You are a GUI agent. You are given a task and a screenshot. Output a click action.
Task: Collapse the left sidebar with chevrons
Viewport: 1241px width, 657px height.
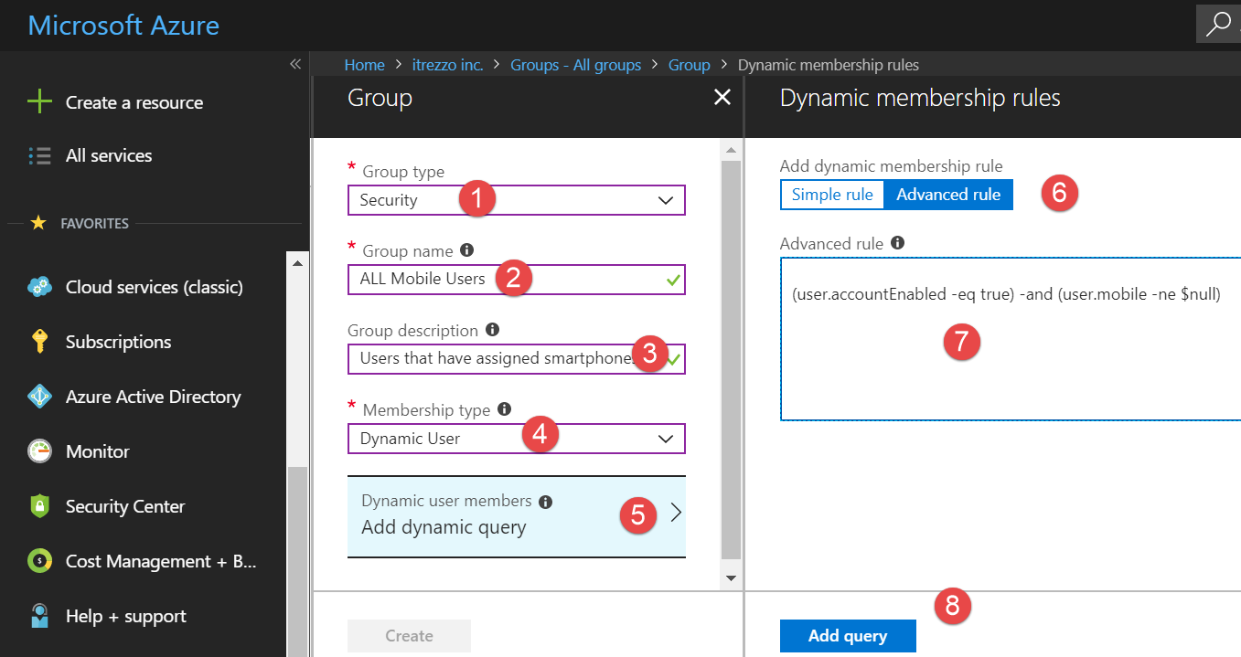pyautogui.click(x=294, y=65)
